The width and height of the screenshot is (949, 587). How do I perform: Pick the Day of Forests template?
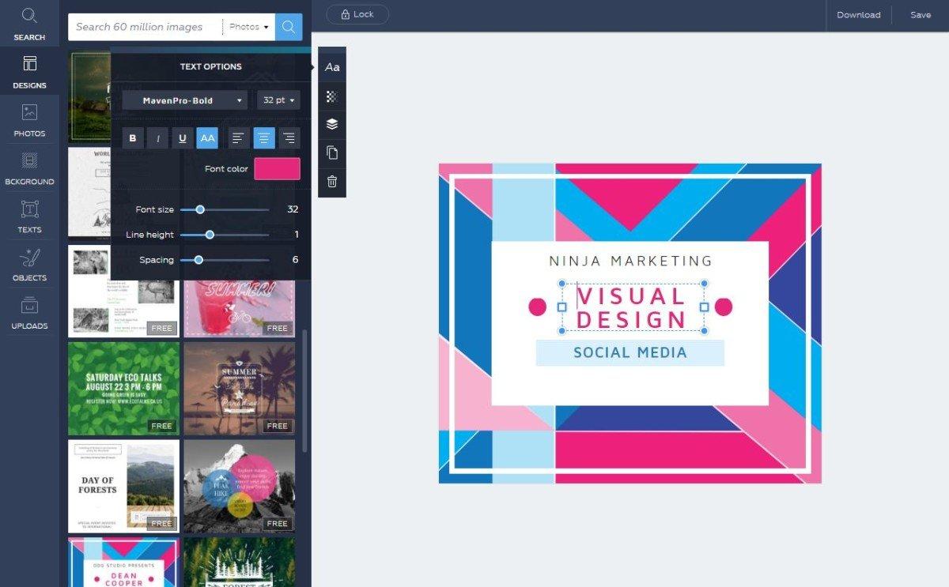click(124, 487)
